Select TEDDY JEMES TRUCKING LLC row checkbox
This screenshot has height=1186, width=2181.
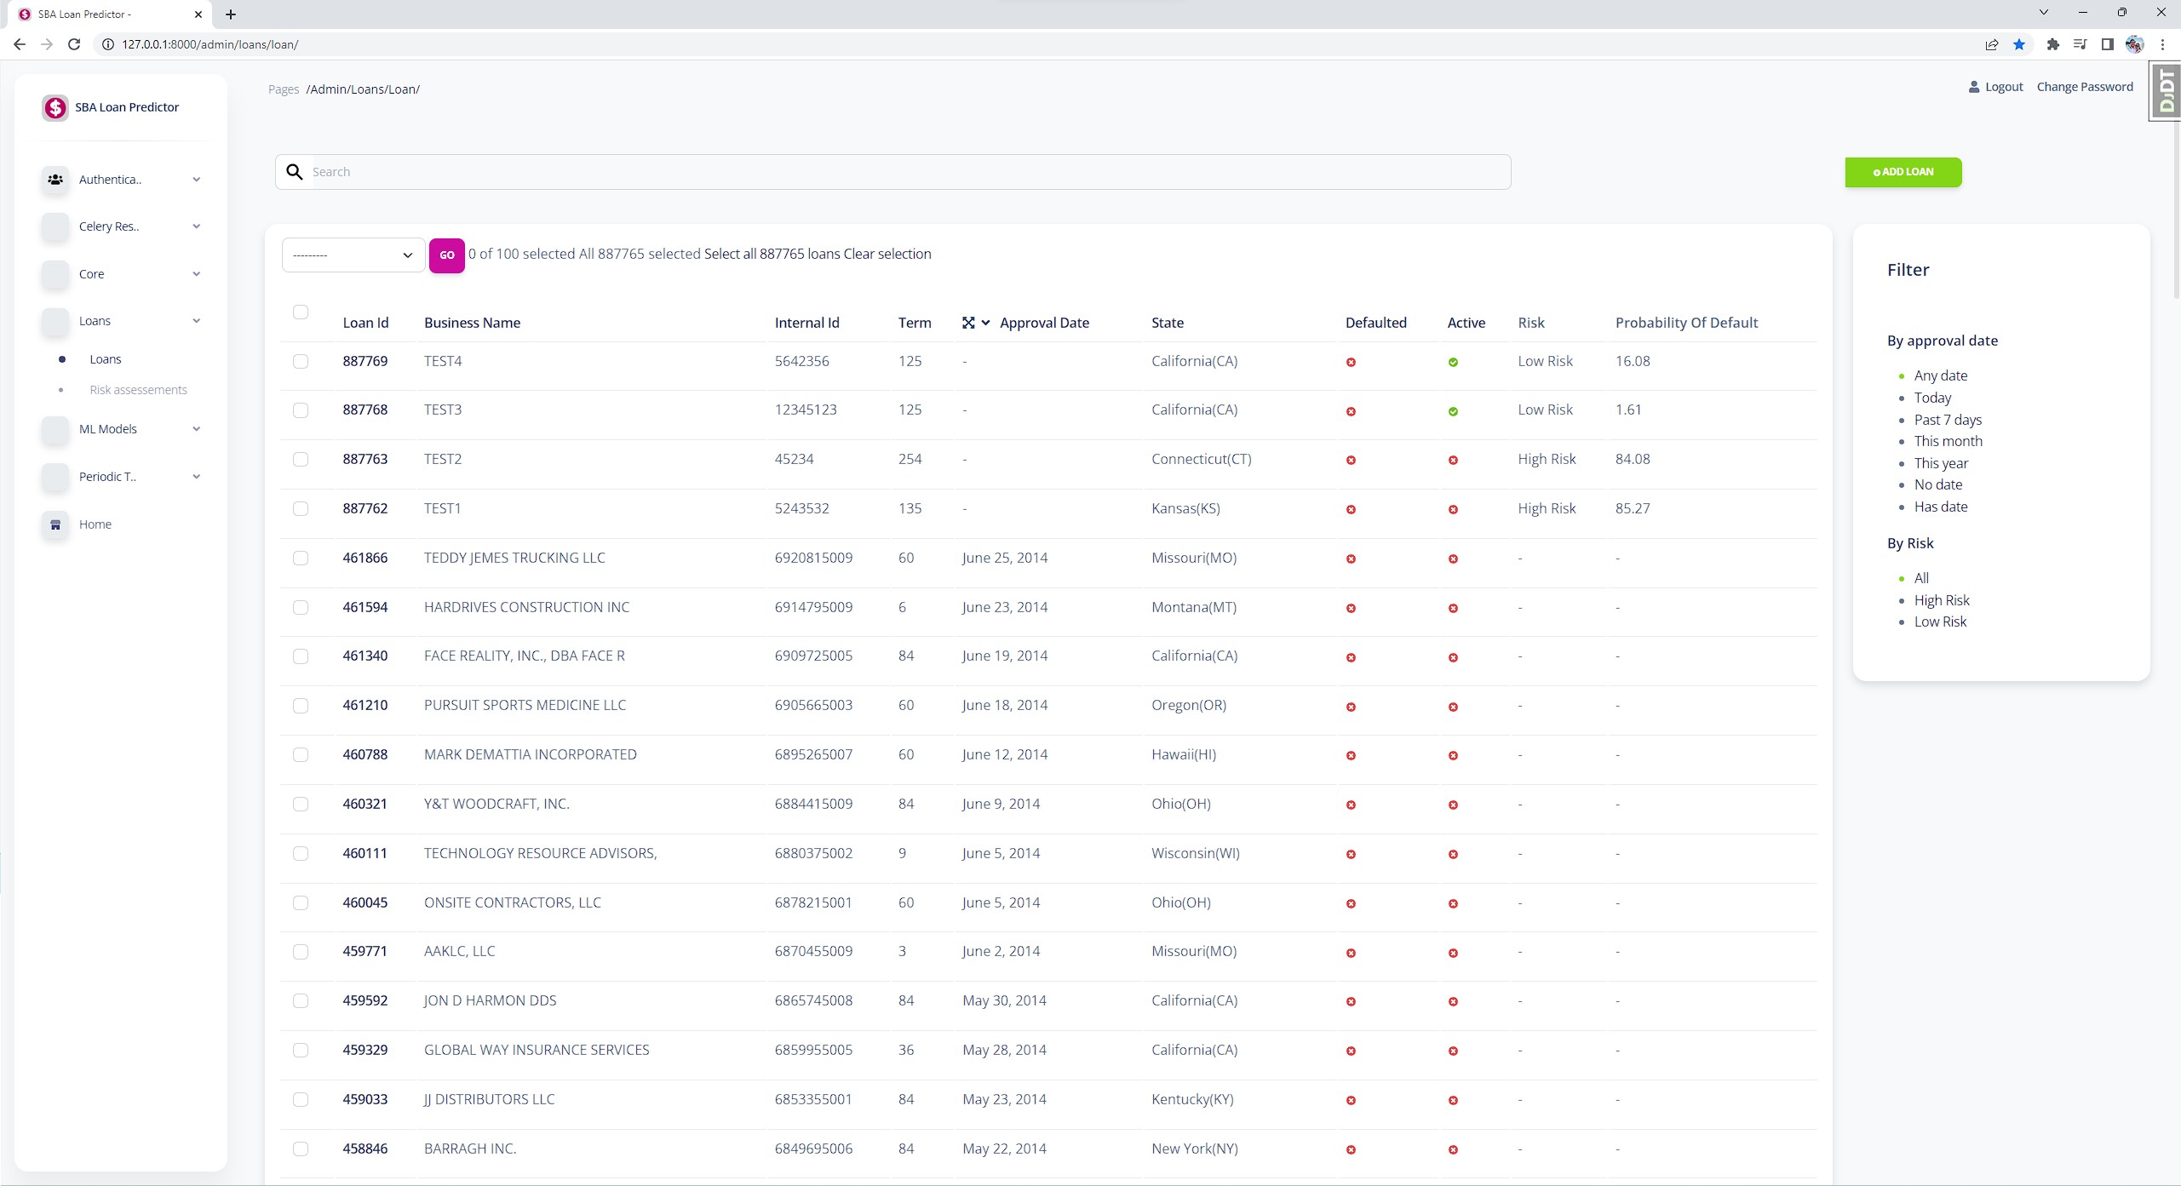(x=301, y=559)
